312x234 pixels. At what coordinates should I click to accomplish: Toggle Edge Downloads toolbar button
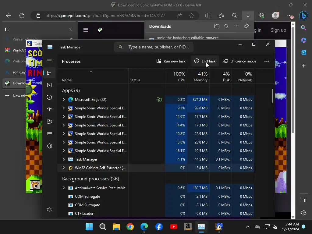pyautogui.click(x=248, y=16)
